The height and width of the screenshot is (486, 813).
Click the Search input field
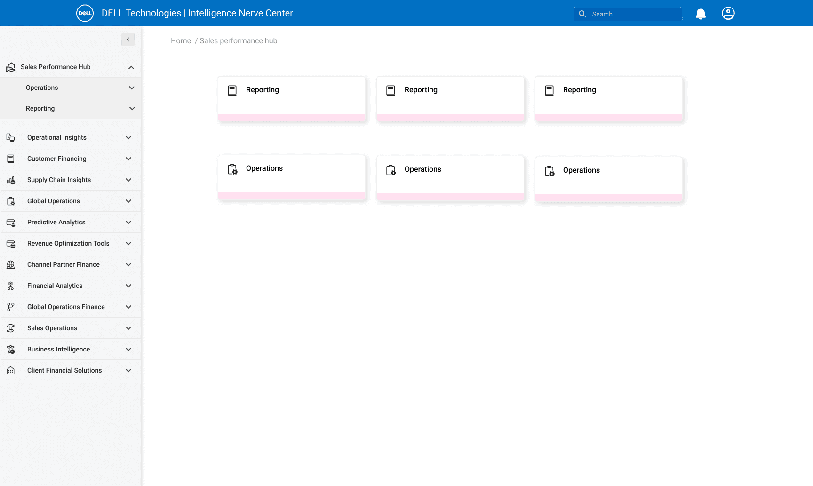[628, 14]
